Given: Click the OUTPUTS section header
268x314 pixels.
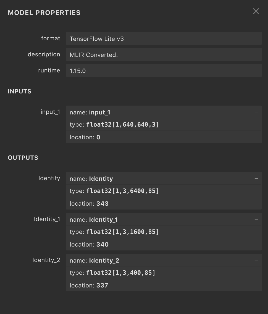Looking at the screenshot, I should point(23,158).
